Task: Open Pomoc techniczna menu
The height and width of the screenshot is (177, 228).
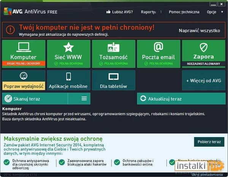Action: (x=184, y=12)
